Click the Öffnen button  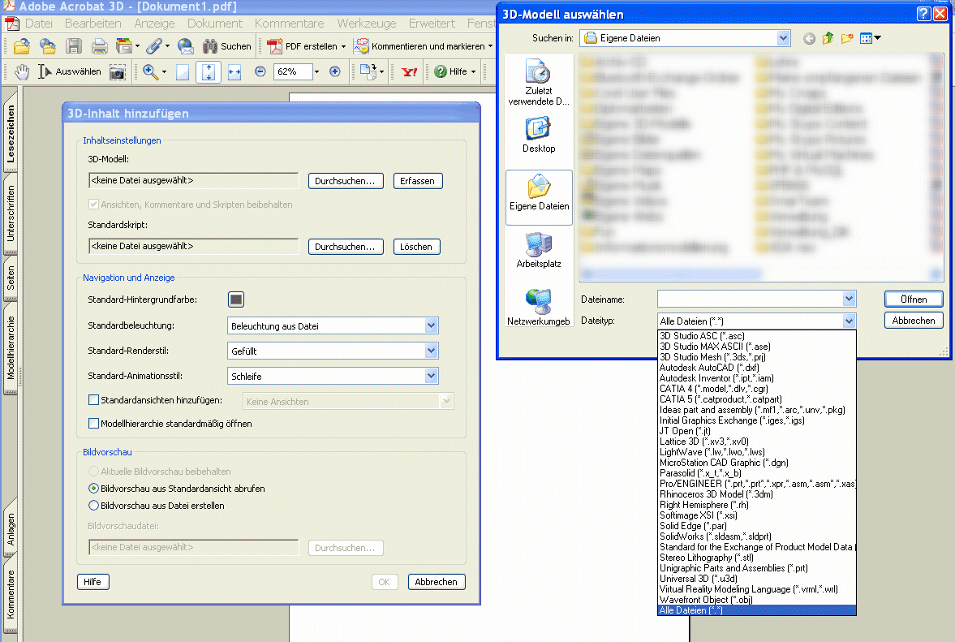[x=914, y=299]
